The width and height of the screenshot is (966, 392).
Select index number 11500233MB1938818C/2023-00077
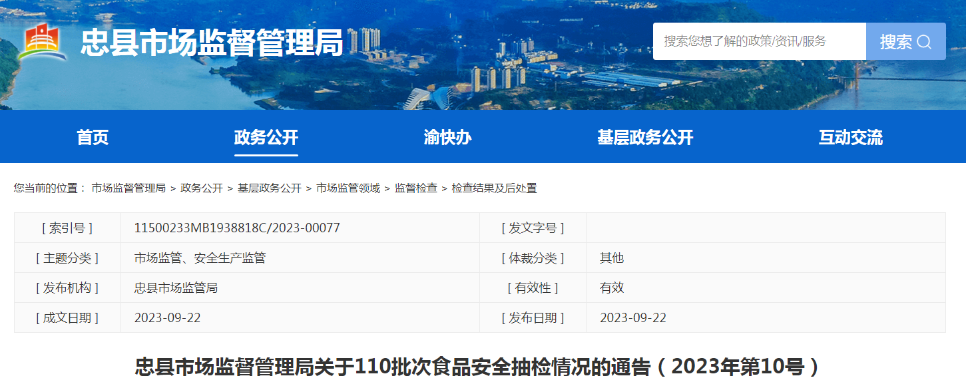pos(237,228)
